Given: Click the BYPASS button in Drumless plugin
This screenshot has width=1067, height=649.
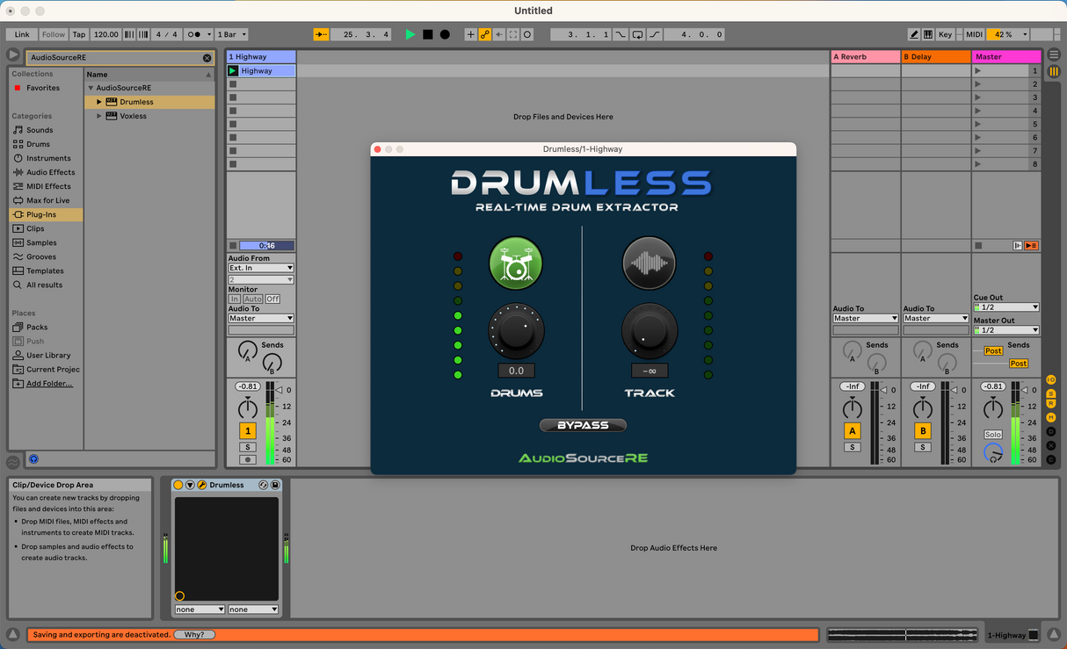Looking at the screenshot, I should coord(583,425).
